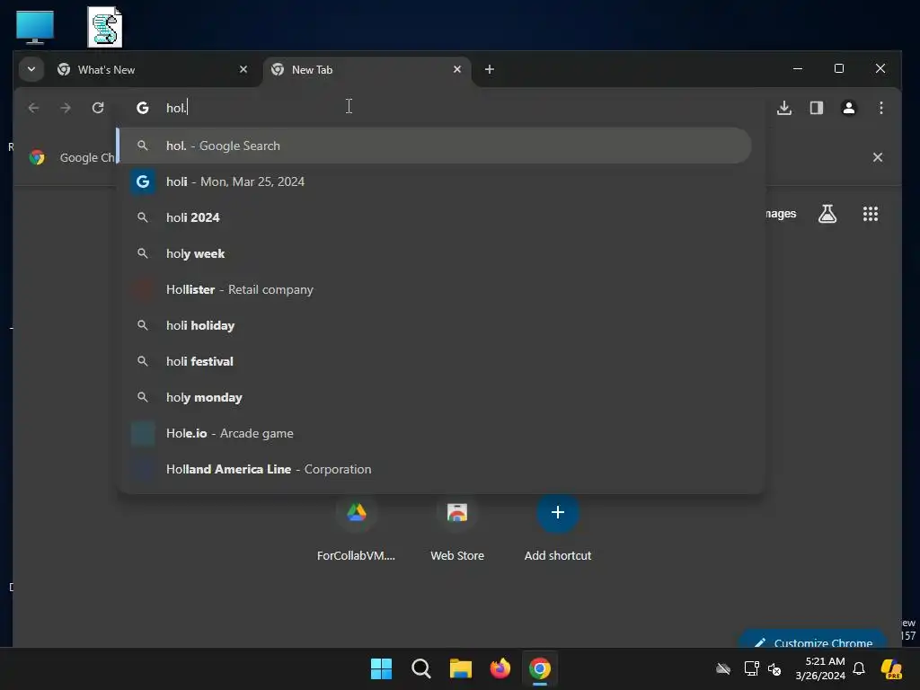Choose the 'holy week' suggestion
Image resolution: width=920 pixels, height=690 pixels.
click(434, 253)
